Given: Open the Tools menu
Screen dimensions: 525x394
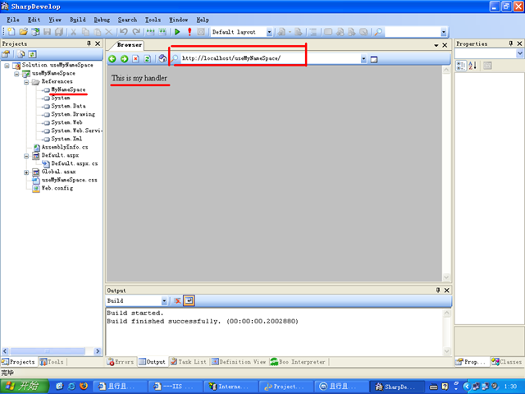Looking at the screenshot, I should [153, 20].
